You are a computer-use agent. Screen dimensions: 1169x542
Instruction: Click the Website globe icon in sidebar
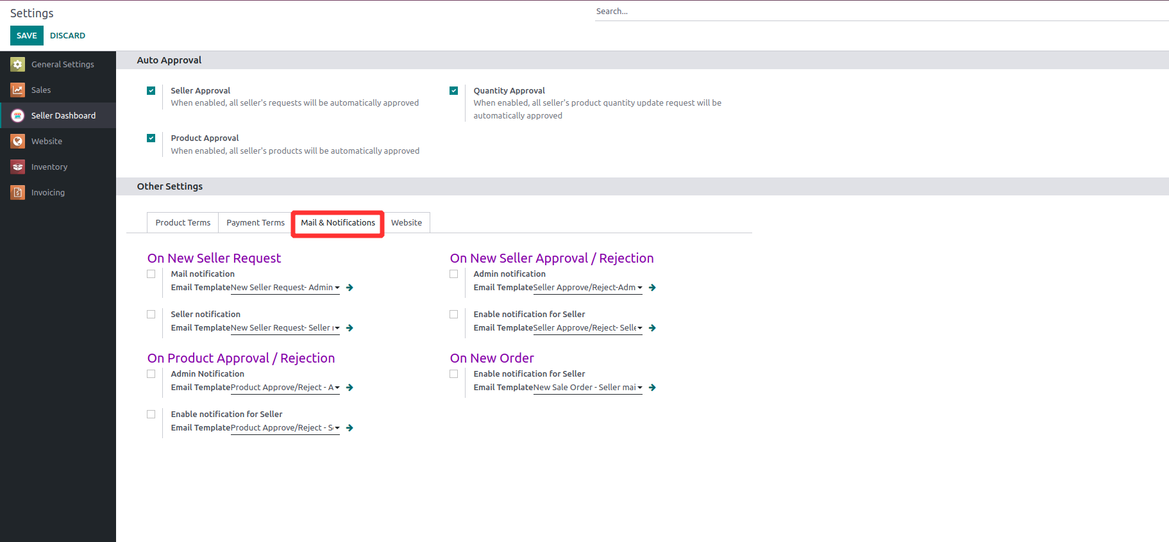(18, 141)
